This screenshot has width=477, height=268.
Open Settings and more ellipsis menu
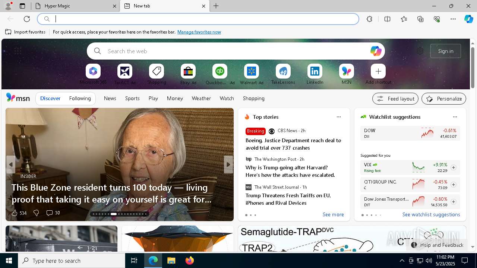click(453, 19)
